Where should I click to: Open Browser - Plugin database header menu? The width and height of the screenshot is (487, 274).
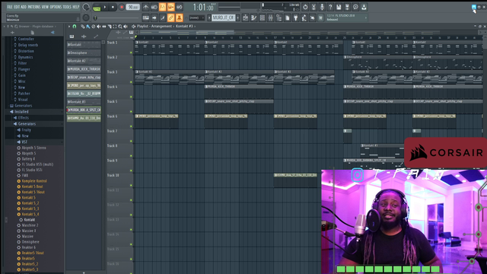point(37,27)
